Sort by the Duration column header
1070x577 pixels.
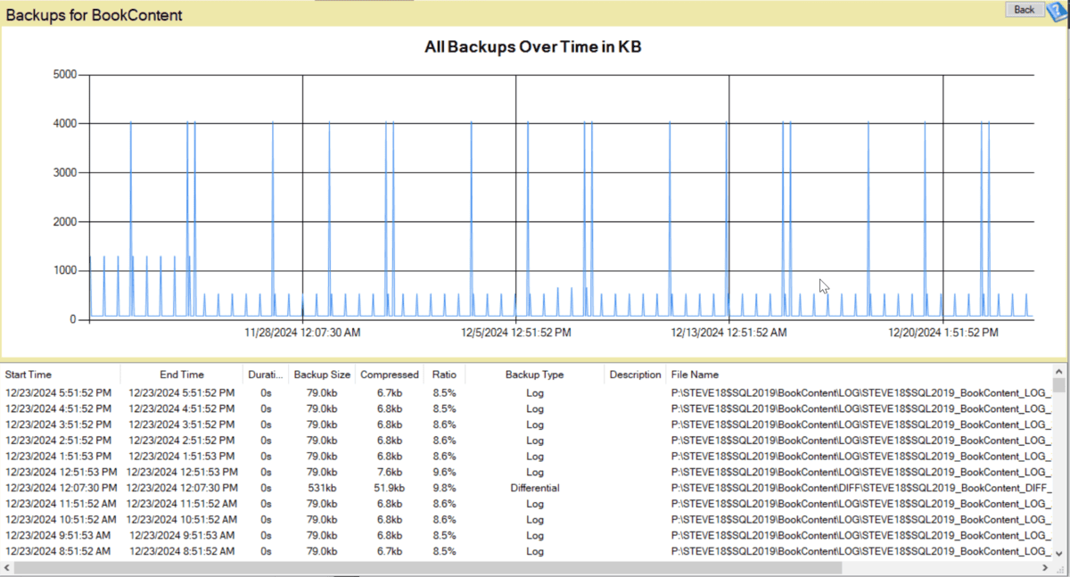point(263,374)
